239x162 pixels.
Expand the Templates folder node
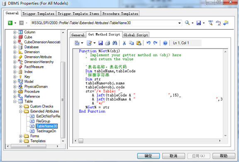(x=21, y=141)
